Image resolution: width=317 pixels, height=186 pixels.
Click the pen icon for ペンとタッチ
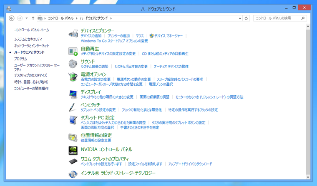click(73, 107)
